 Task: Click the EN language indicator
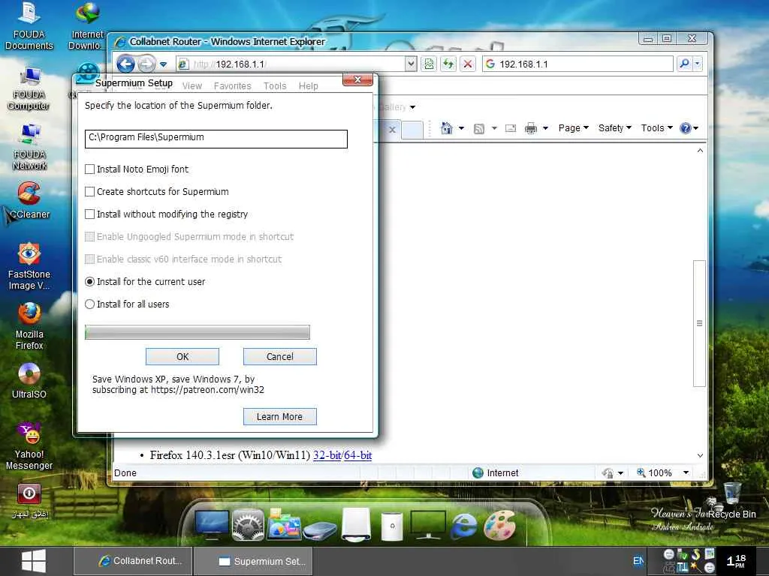638,561
